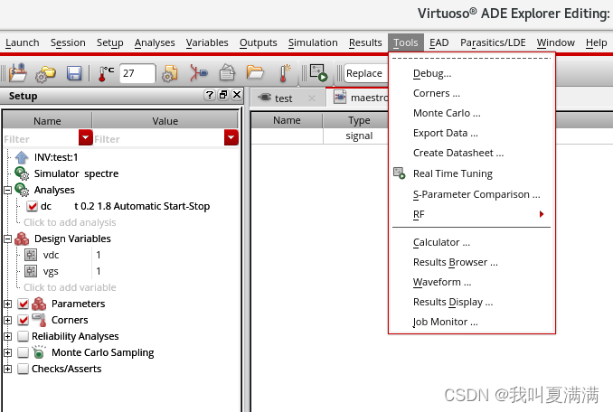Expand the Monte Carlo Sampling node
The image size is (613, 412).
coord(7,352)
